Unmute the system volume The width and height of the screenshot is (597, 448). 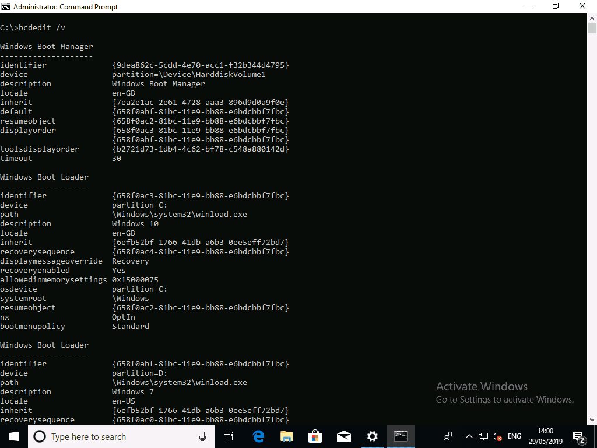(x=497, y=436)
